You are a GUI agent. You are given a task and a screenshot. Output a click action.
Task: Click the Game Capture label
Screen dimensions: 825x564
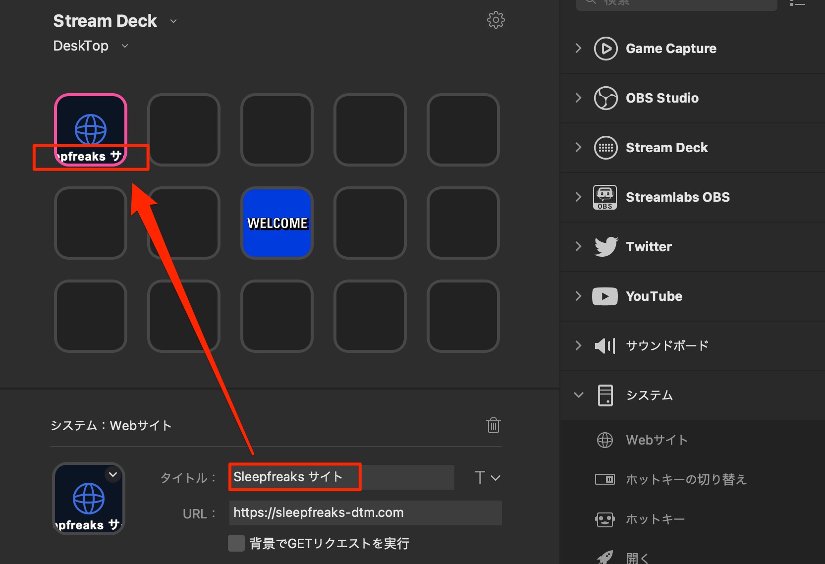tap(671, 49)
